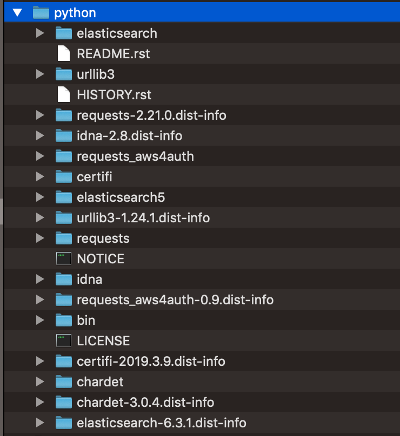Expand the elasticsearch5 folder arrow

[40, 197]
